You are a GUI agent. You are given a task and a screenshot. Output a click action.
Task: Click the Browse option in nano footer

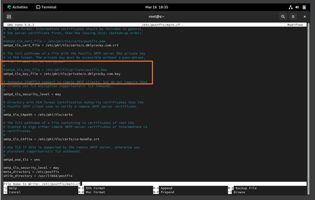click(x=237, y=192)
